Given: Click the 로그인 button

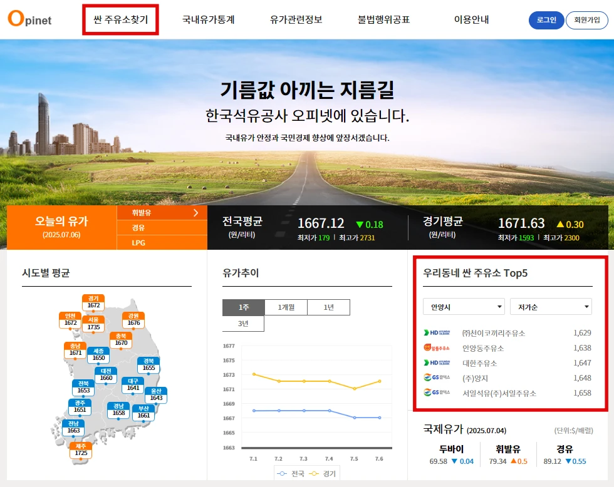Looking at the screenshot, I should (546, 20).
